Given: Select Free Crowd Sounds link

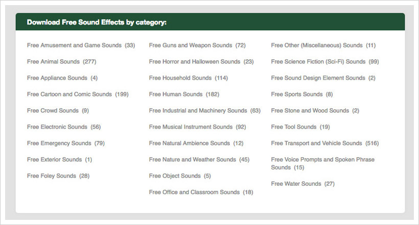Looking at the screenshot, I should point(53,111).
